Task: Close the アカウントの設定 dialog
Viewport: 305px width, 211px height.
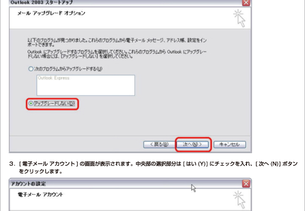Action: coord(246,184)
